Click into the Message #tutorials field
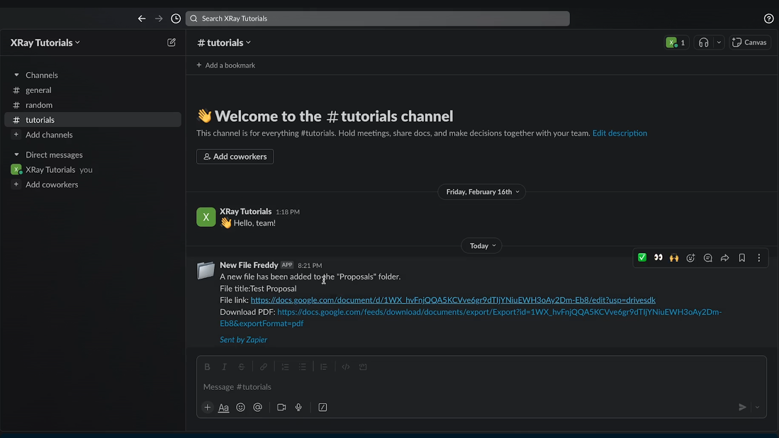 pyautogui.click(x=481, y=387)
